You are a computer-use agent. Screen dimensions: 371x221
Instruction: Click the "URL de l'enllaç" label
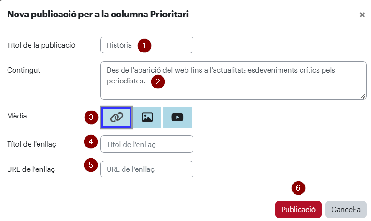31,169
